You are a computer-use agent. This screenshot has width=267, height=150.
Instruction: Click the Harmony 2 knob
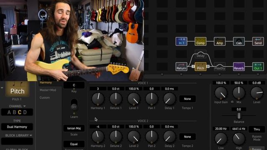[x=98, y=137]
